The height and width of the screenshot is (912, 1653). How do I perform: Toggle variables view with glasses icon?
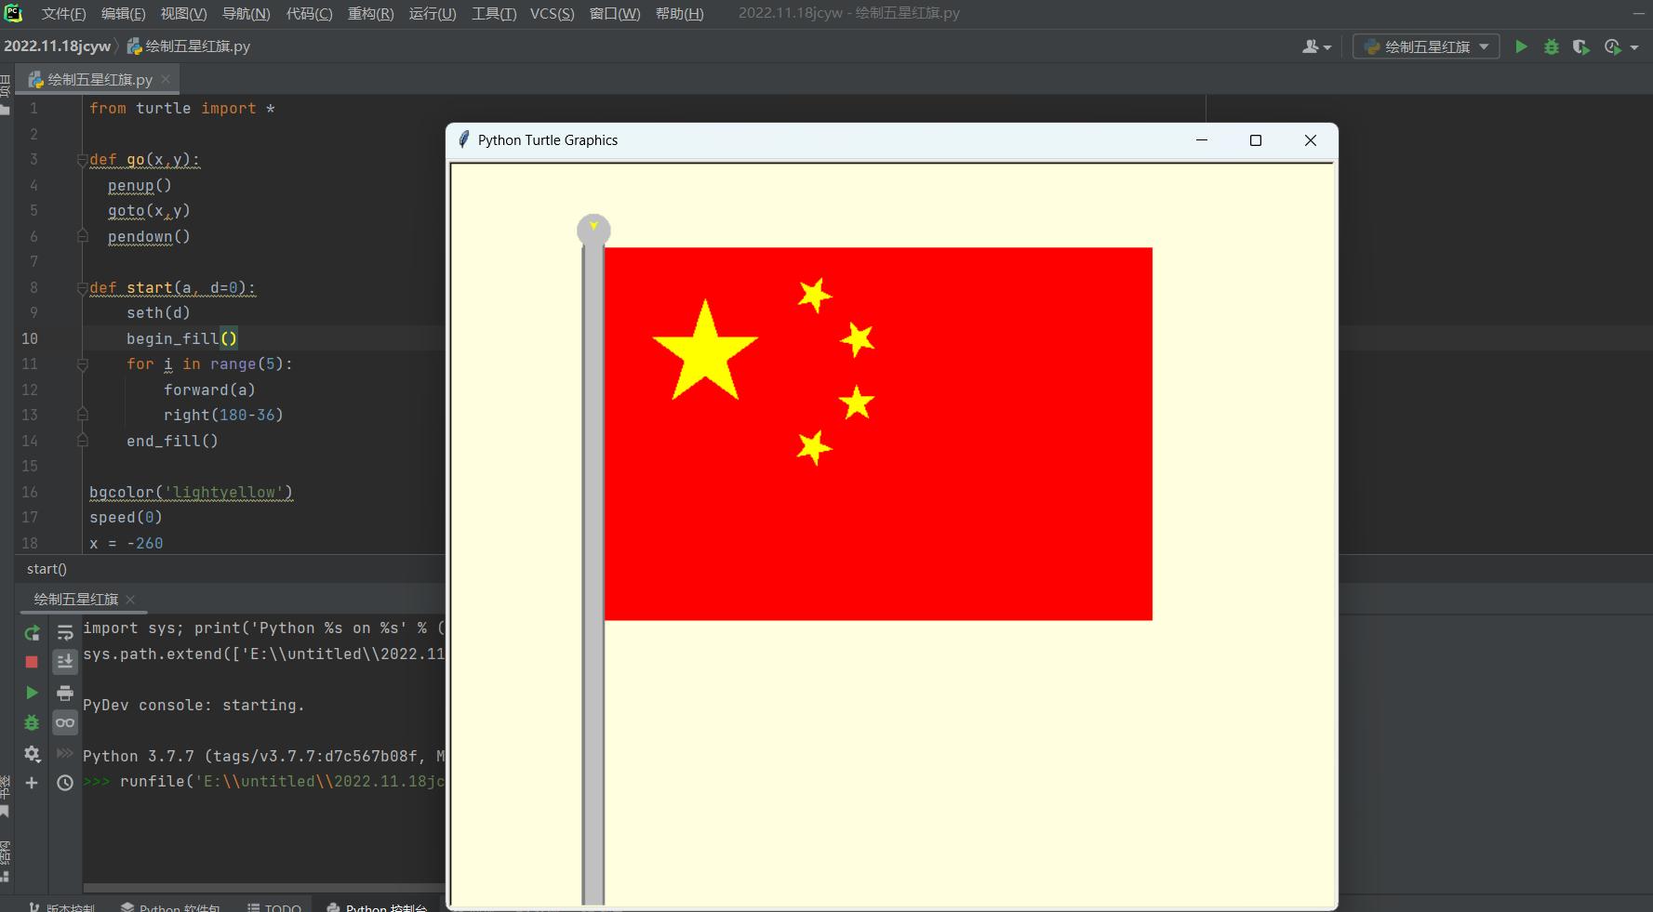coord(64,722)
